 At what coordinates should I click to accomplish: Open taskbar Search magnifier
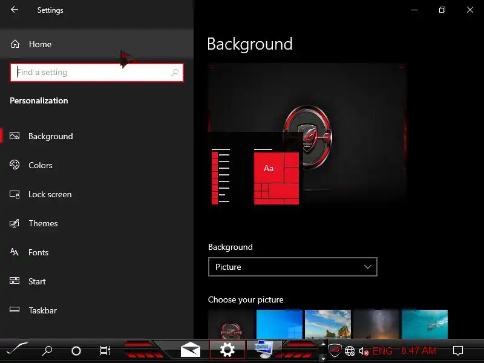(x=47, y=350)
